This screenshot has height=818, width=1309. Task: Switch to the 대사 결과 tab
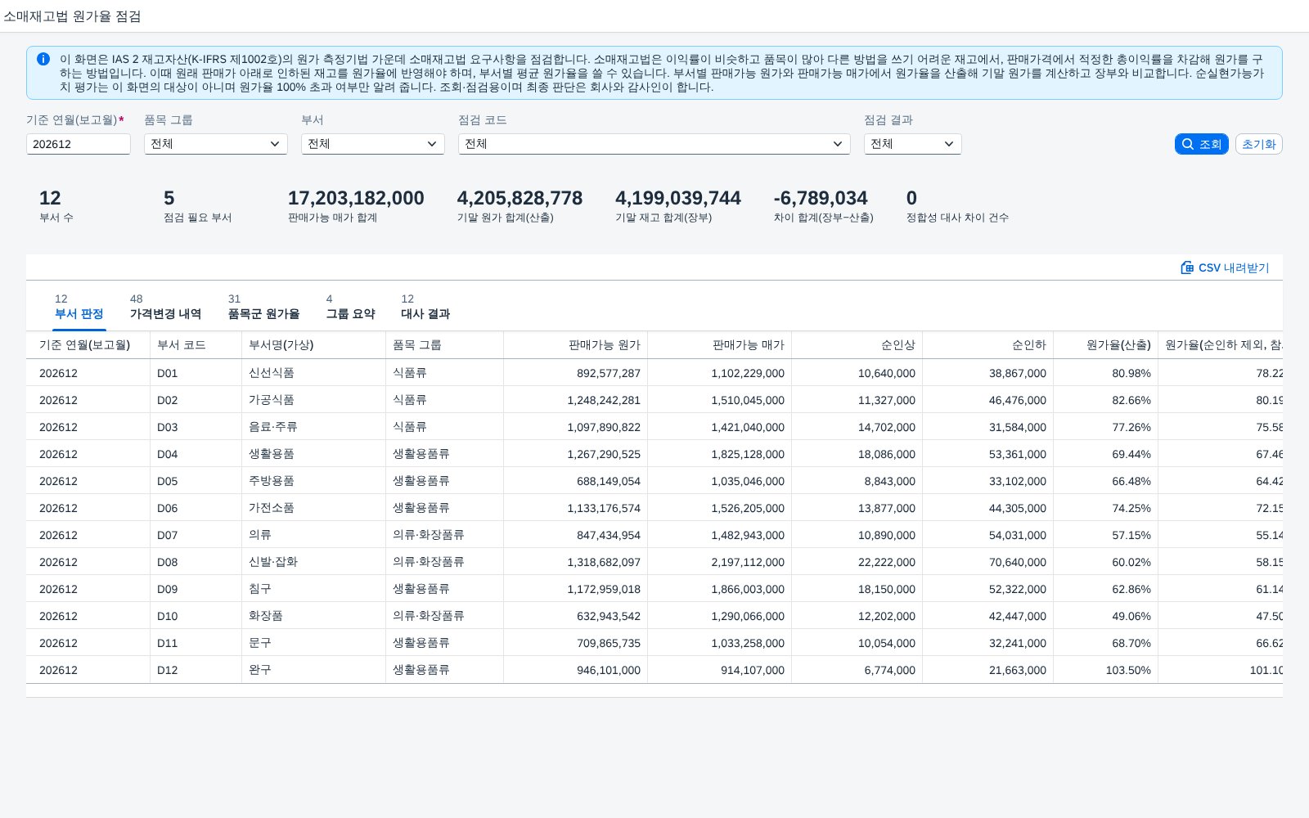[x=425, y=307]
